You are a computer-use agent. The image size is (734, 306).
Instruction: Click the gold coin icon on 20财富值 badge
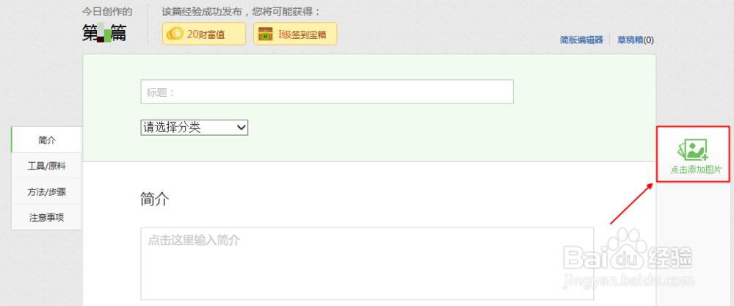(x=175, y=34)
